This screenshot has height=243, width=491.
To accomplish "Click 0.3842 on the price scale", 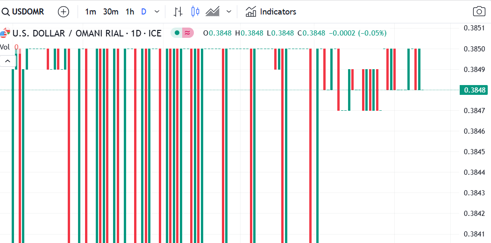I will 475,214.
